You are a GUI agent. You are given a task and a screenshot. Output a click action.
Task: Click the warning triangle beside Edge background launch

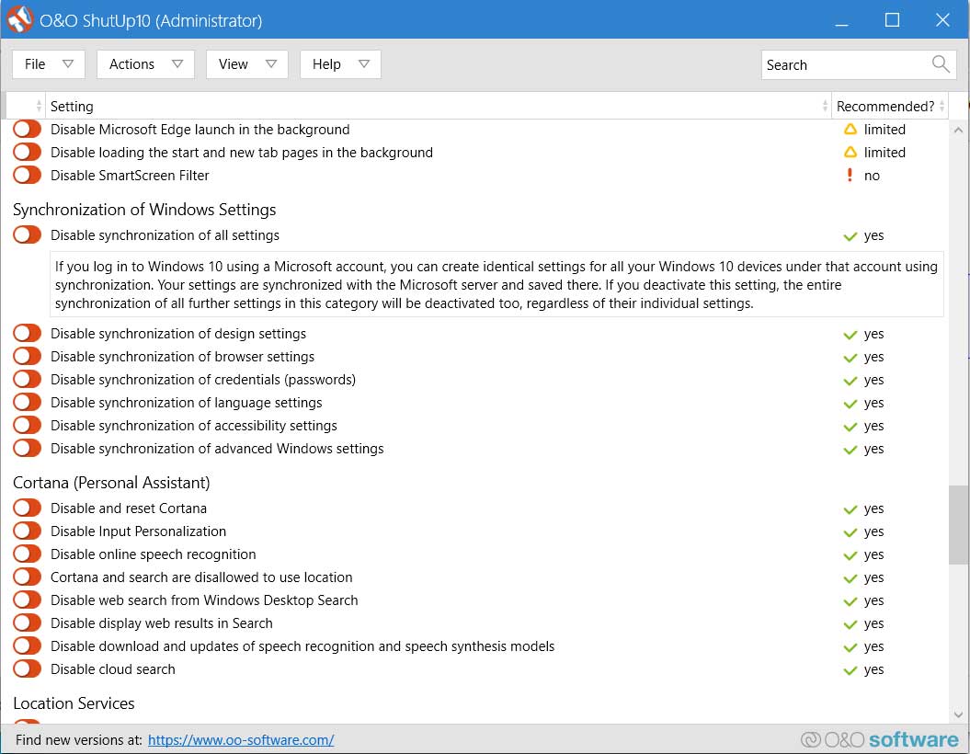click(x=850, y=130)
